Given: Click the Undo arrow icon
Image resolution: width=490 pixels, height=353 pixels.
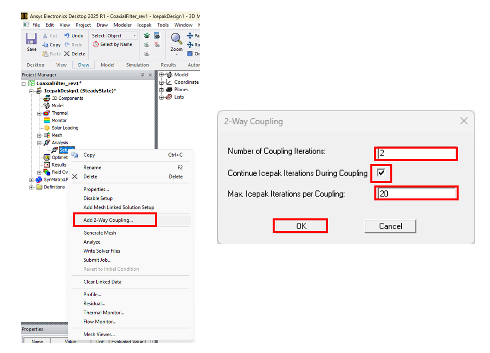Looking at the screenshot, I should click(67, 35).
